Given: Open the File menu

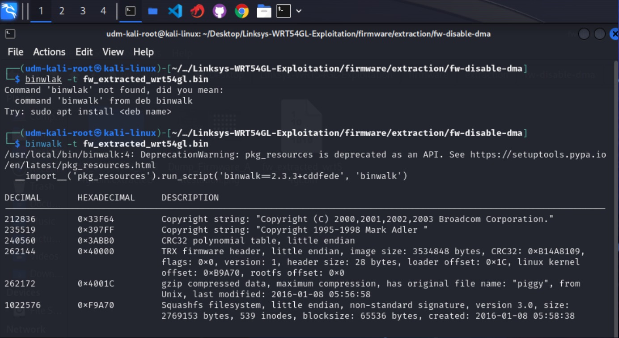Looking at the screenshot, I should pos(15,52).
